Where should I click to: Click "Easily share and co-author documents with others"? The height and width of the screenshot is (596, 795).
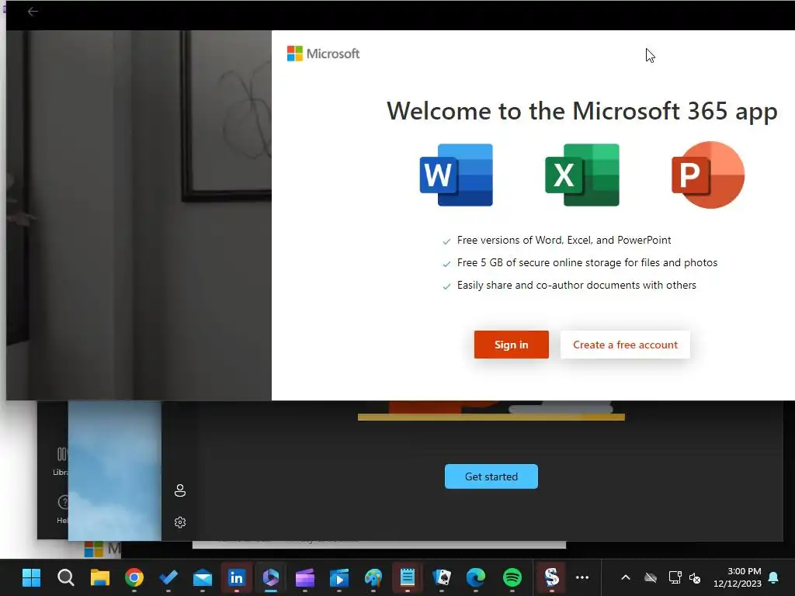(x=577, y=286)
